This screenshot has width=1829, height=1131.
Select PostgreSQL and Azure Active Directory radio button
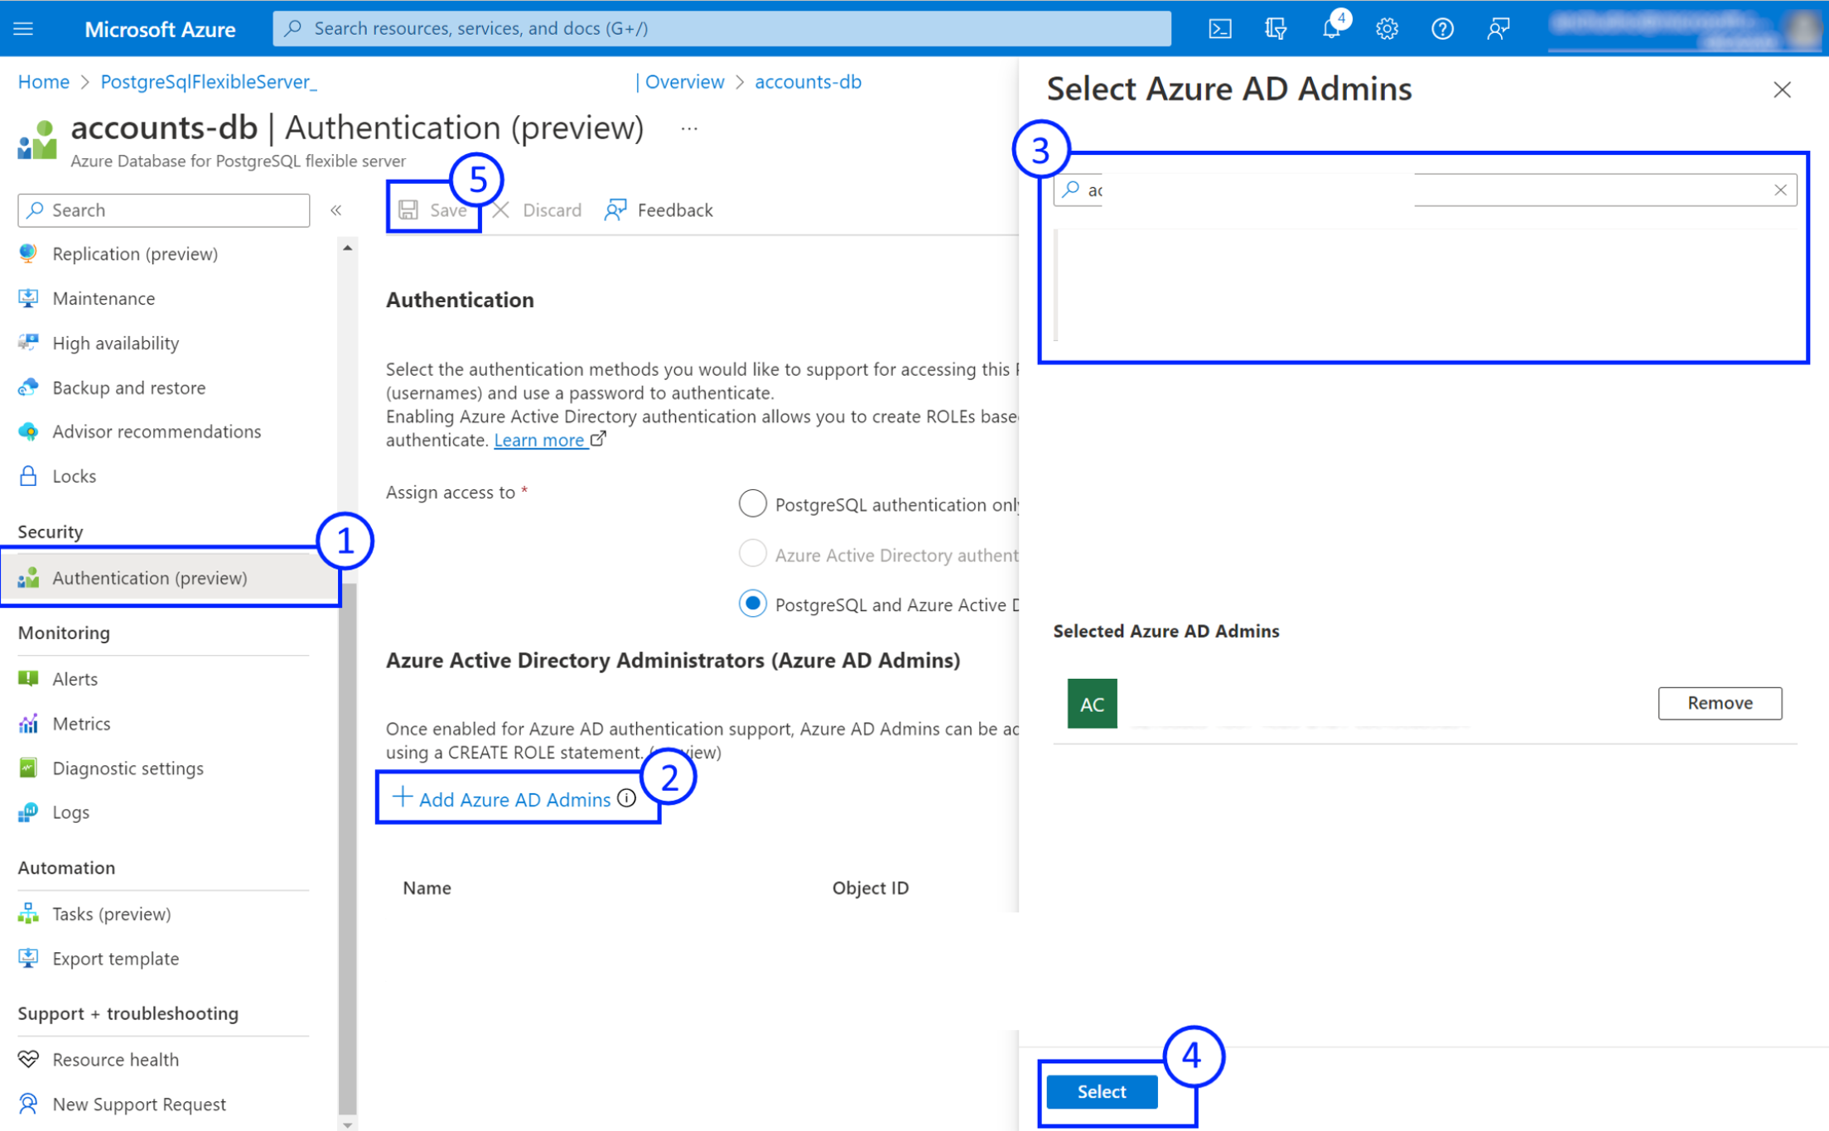(x=752, y=604)
